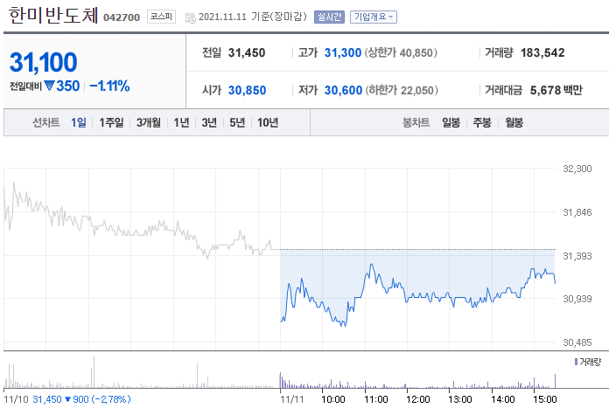
Task: Click the 봉차트 section label
Action: coord(416,123)
